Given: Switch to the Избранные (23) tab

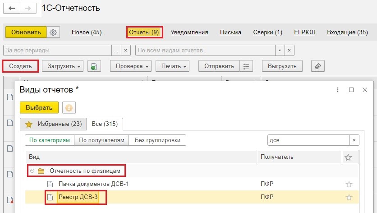Looking at the screenshot, I should pos(53,124).
